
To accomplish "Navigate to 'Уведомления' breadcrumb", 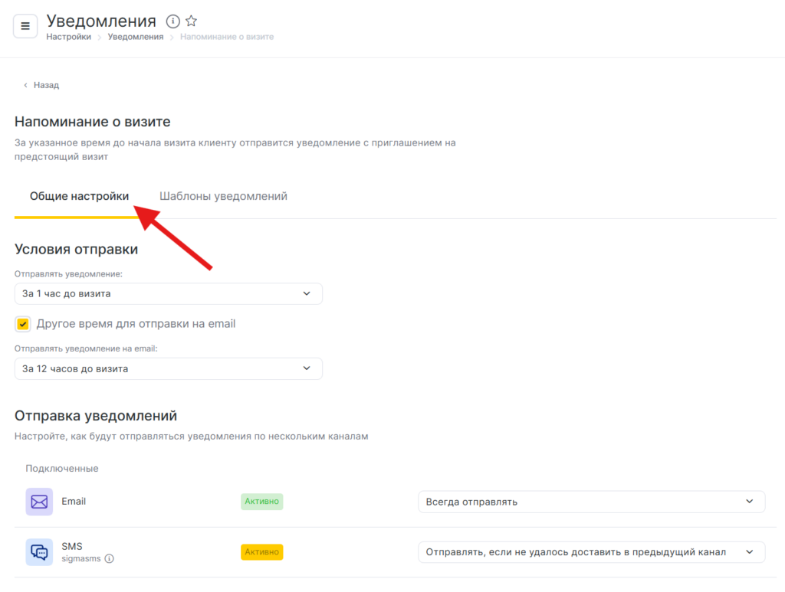I will pyautogui.click(x=135, y=37).
